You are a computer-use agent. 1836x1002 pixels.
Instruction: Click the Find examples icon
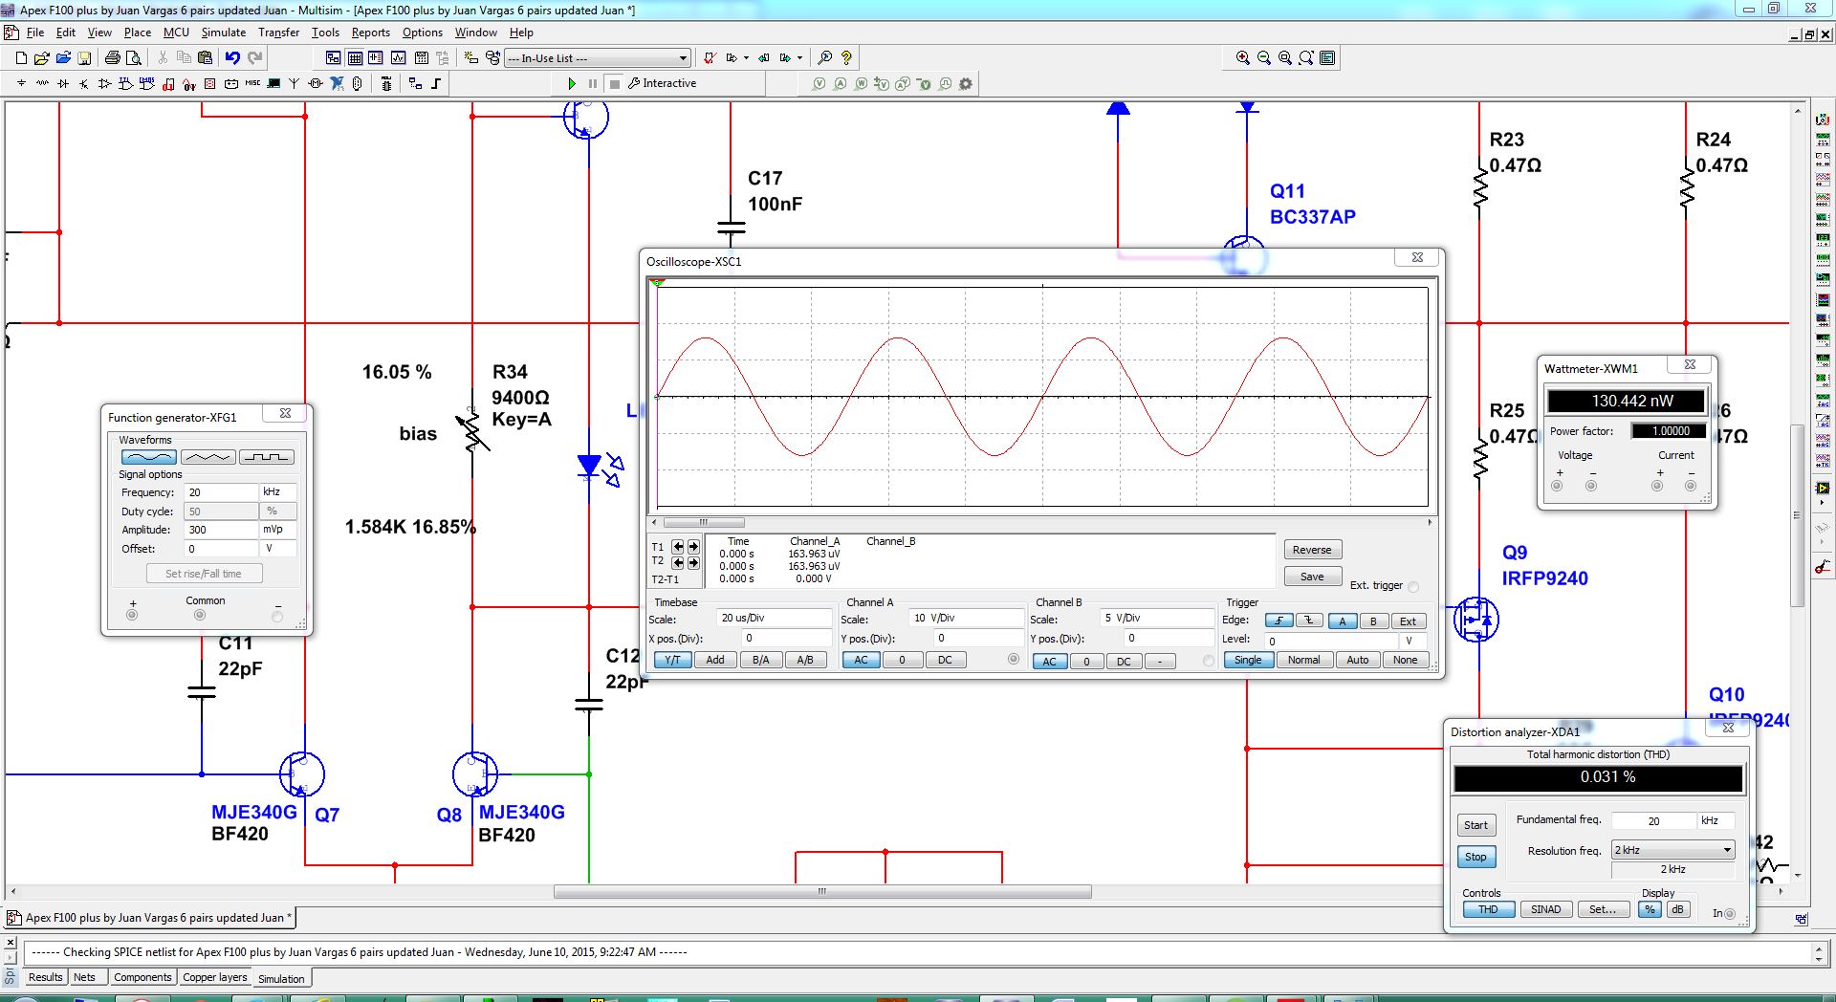pyautogui.click(x=824, y=57)
